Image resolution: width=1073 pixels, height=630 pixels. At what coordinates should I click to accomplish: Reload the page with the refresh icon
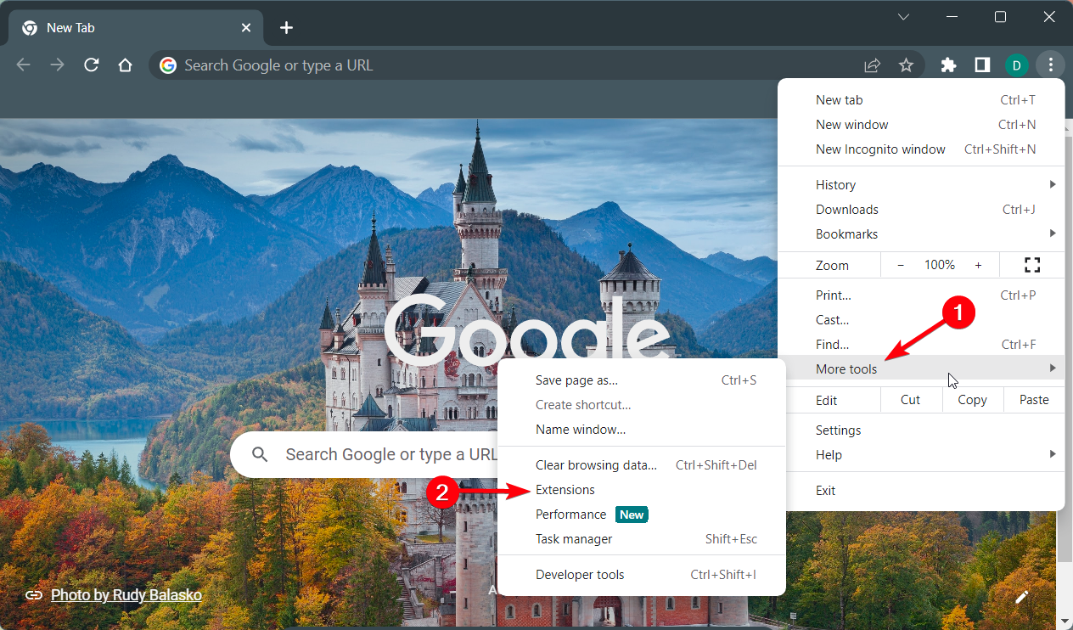92,65
